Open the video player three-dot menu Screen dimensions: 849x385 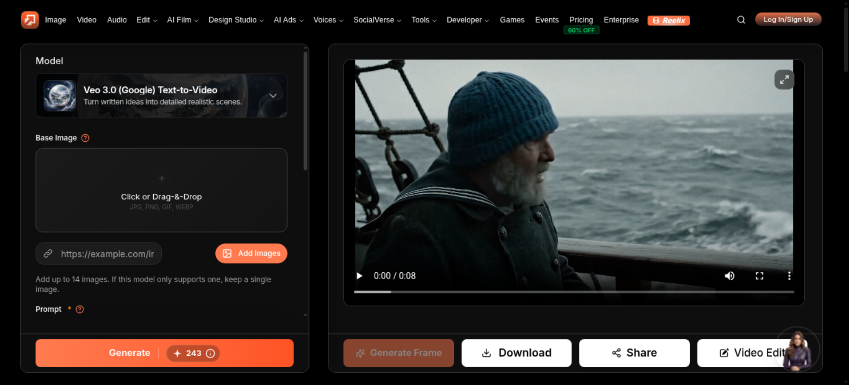pos(789,276)
